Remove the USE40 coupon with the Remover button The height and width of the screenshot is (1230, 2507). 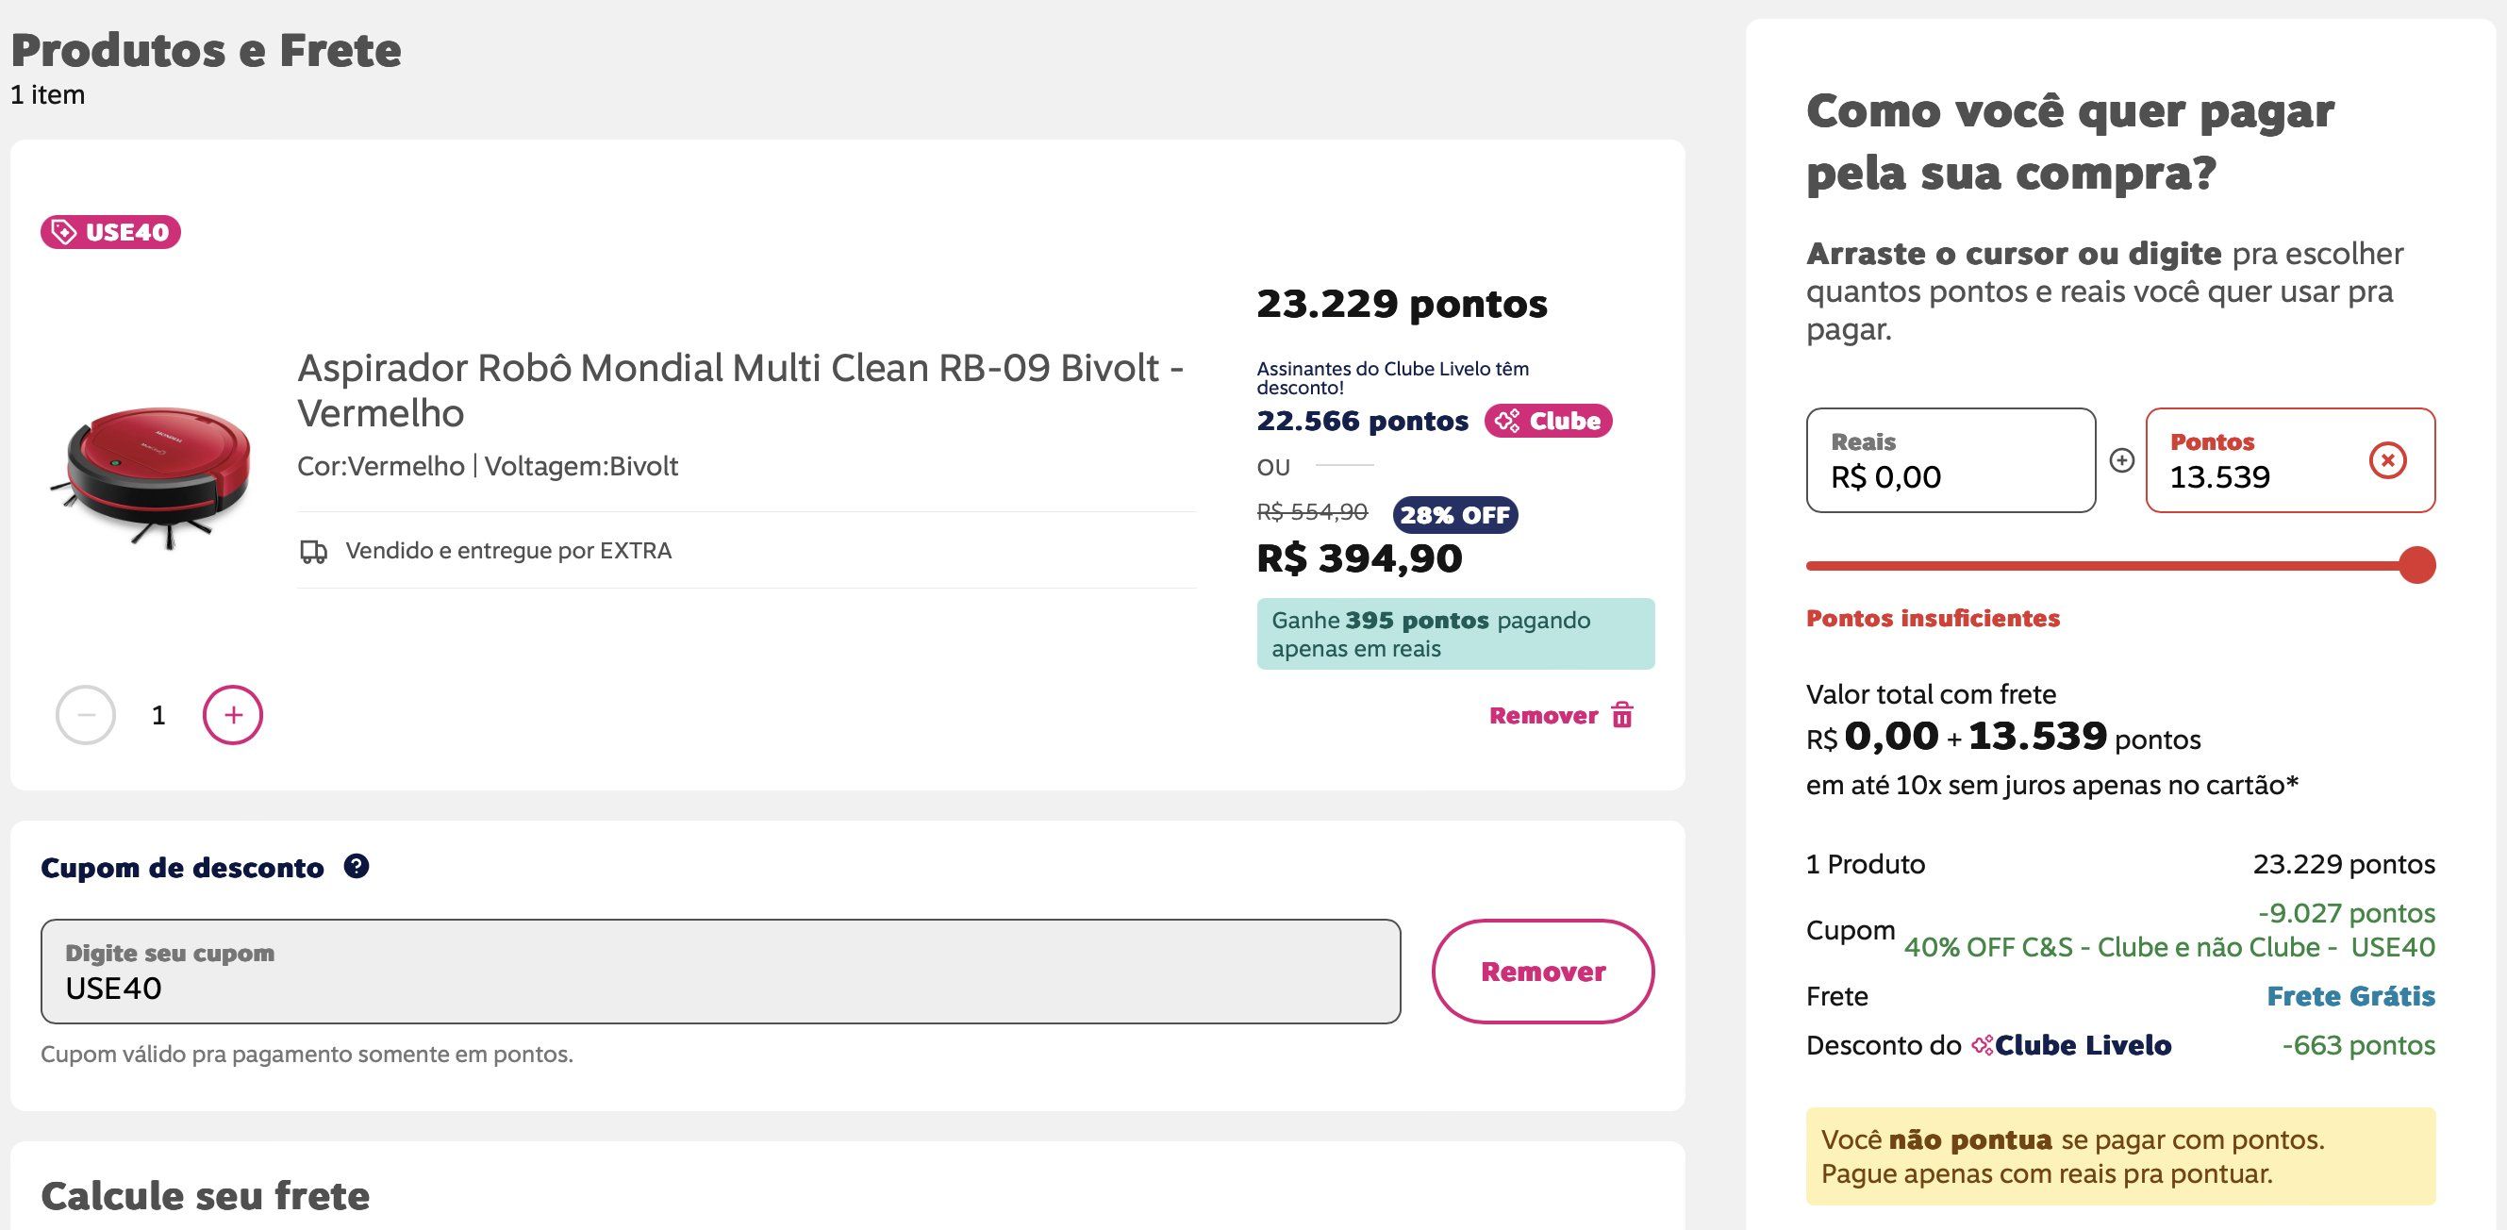(1542, 972)
